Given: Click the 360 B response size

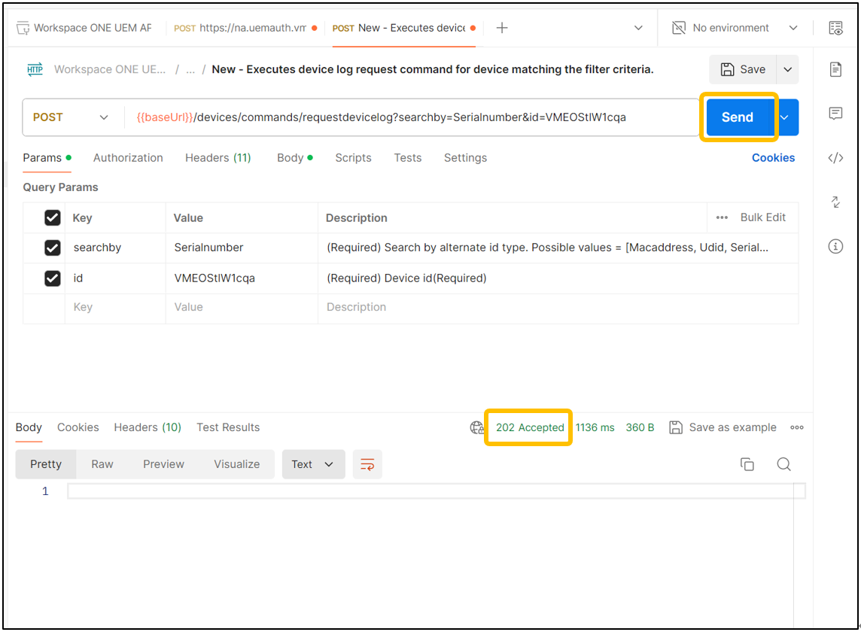Looking at the screenshot, I should [x=640, y=428].
